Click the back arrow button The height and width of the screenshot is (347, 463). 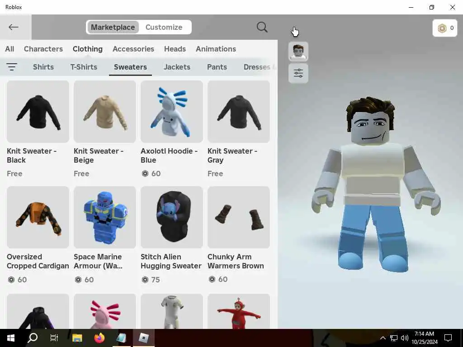coord(14,27)
